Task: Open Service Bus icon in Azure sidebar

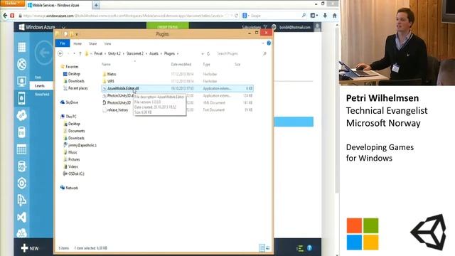Action: click(22, 200)
